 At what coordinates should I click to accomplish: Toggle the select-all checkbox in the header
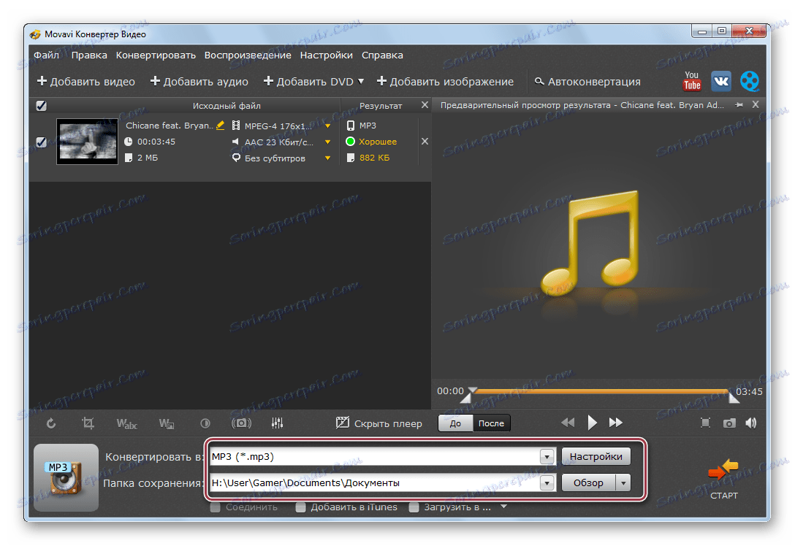click(x=41, y=105)
